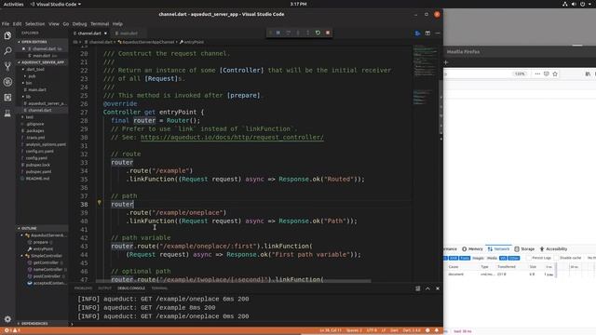The width and height of the screenshot is (596, 335).
Task: Pause the debugger in debug toolbar
Action: tap(278, 33)
